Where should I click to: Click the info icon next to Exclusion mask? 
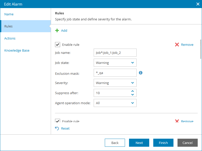[141, 73]
